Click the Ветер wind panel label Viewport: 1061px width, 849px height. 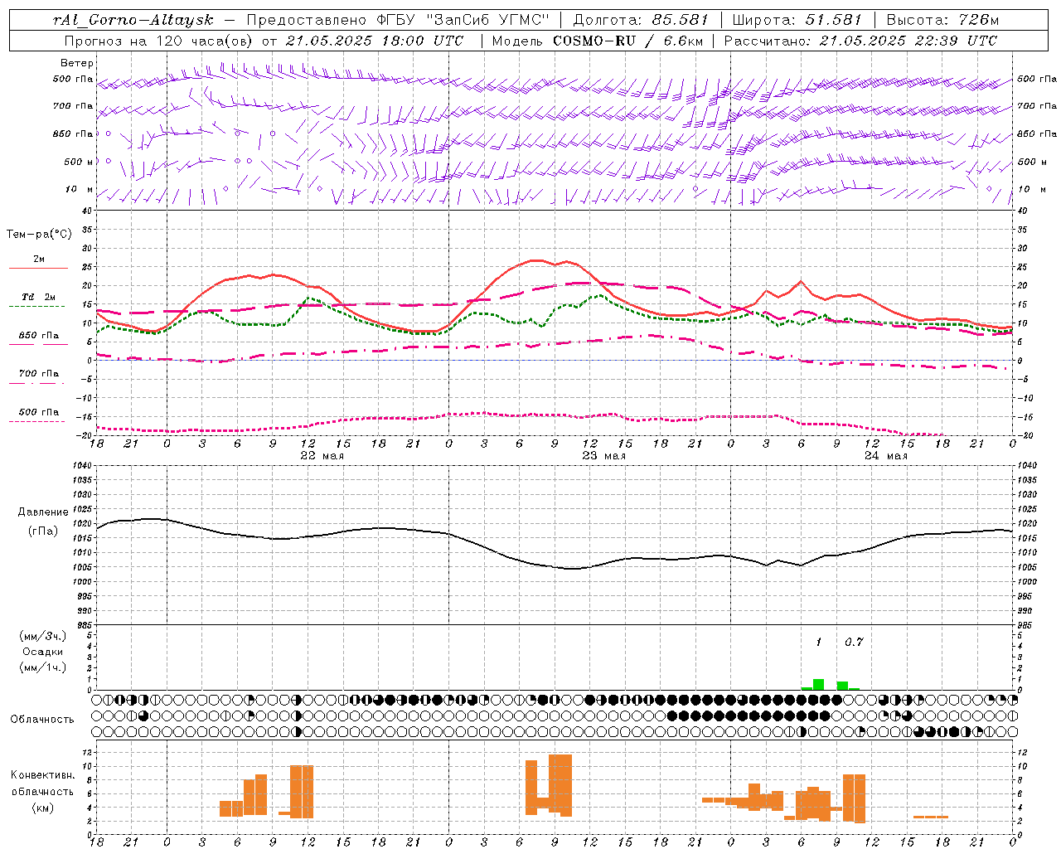tap(77, 63)
